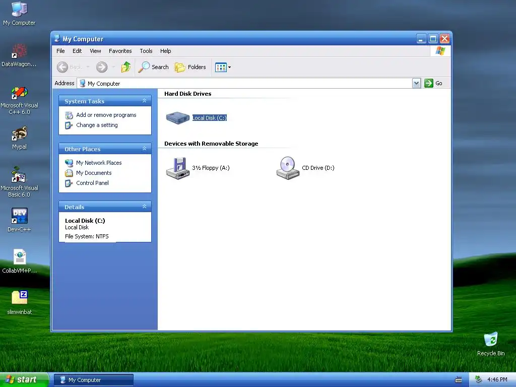Select the Dev-C++ desktop shortcut

click(x=19, y=220)
